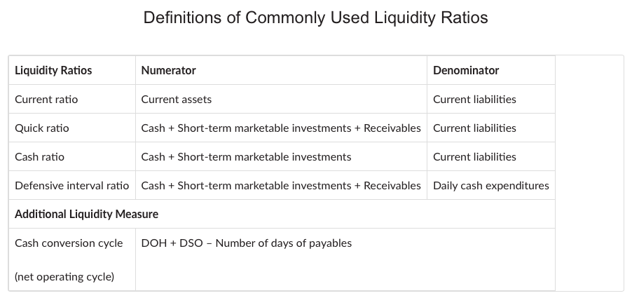632x298 pixels.
Task: Click the 'Defensive interval ratio' row label
Action: click(71, 186)
